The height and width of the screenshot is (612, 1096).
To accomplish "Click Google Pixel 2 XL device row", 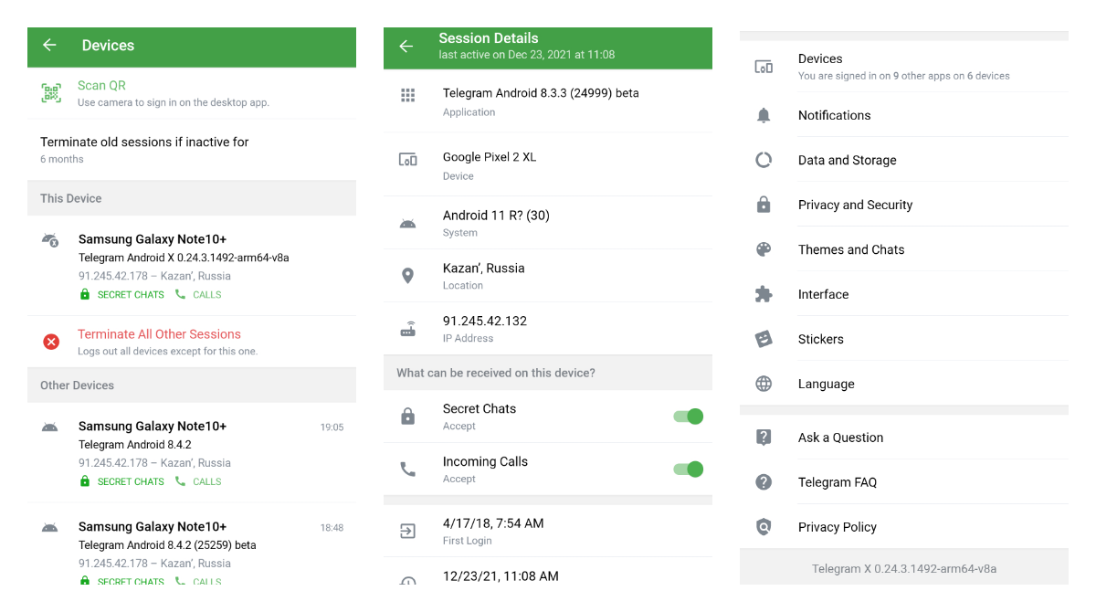I will tap(548, 164).
